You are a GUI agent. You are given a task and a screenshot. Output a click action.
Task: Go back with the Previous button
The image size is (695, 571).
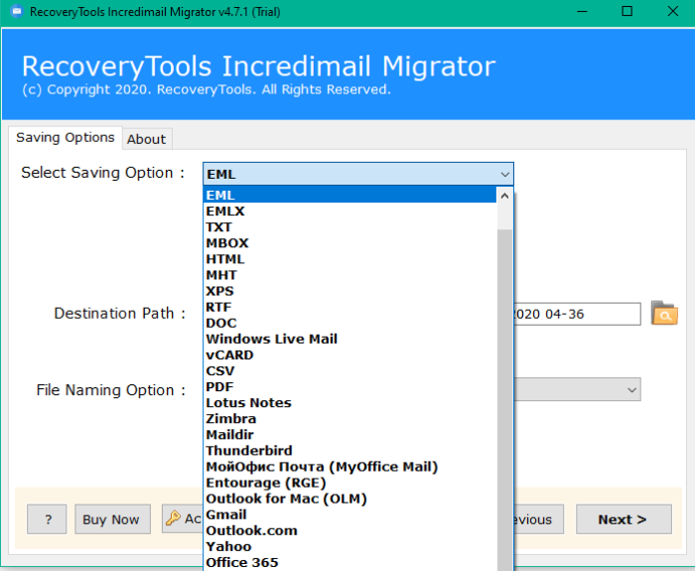pos(538,519)
